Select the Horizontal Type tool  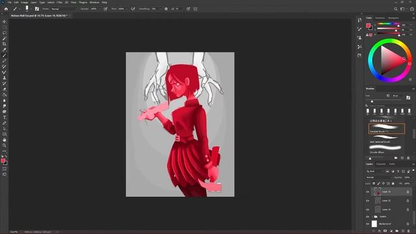tap(5, 117)
